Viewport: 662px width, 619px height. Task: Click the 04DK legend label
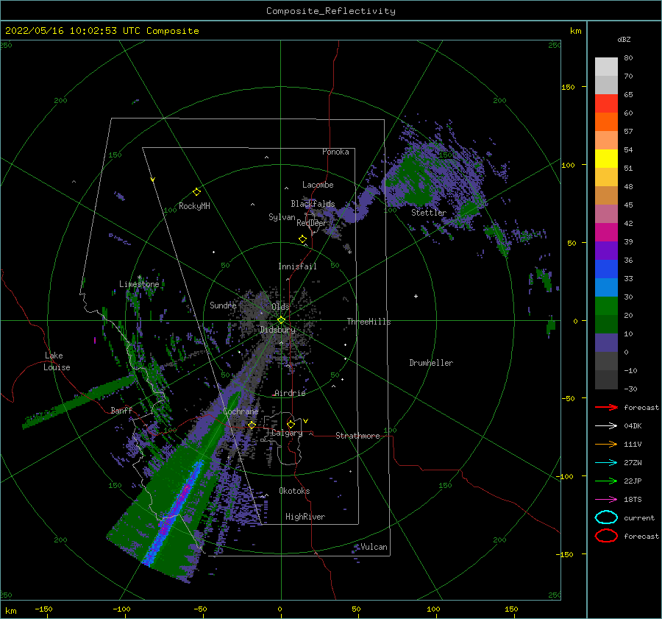tap(633, 426)
